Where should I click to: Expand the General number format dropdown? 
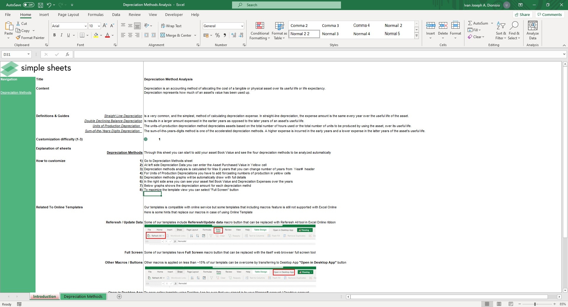[242, 26]
